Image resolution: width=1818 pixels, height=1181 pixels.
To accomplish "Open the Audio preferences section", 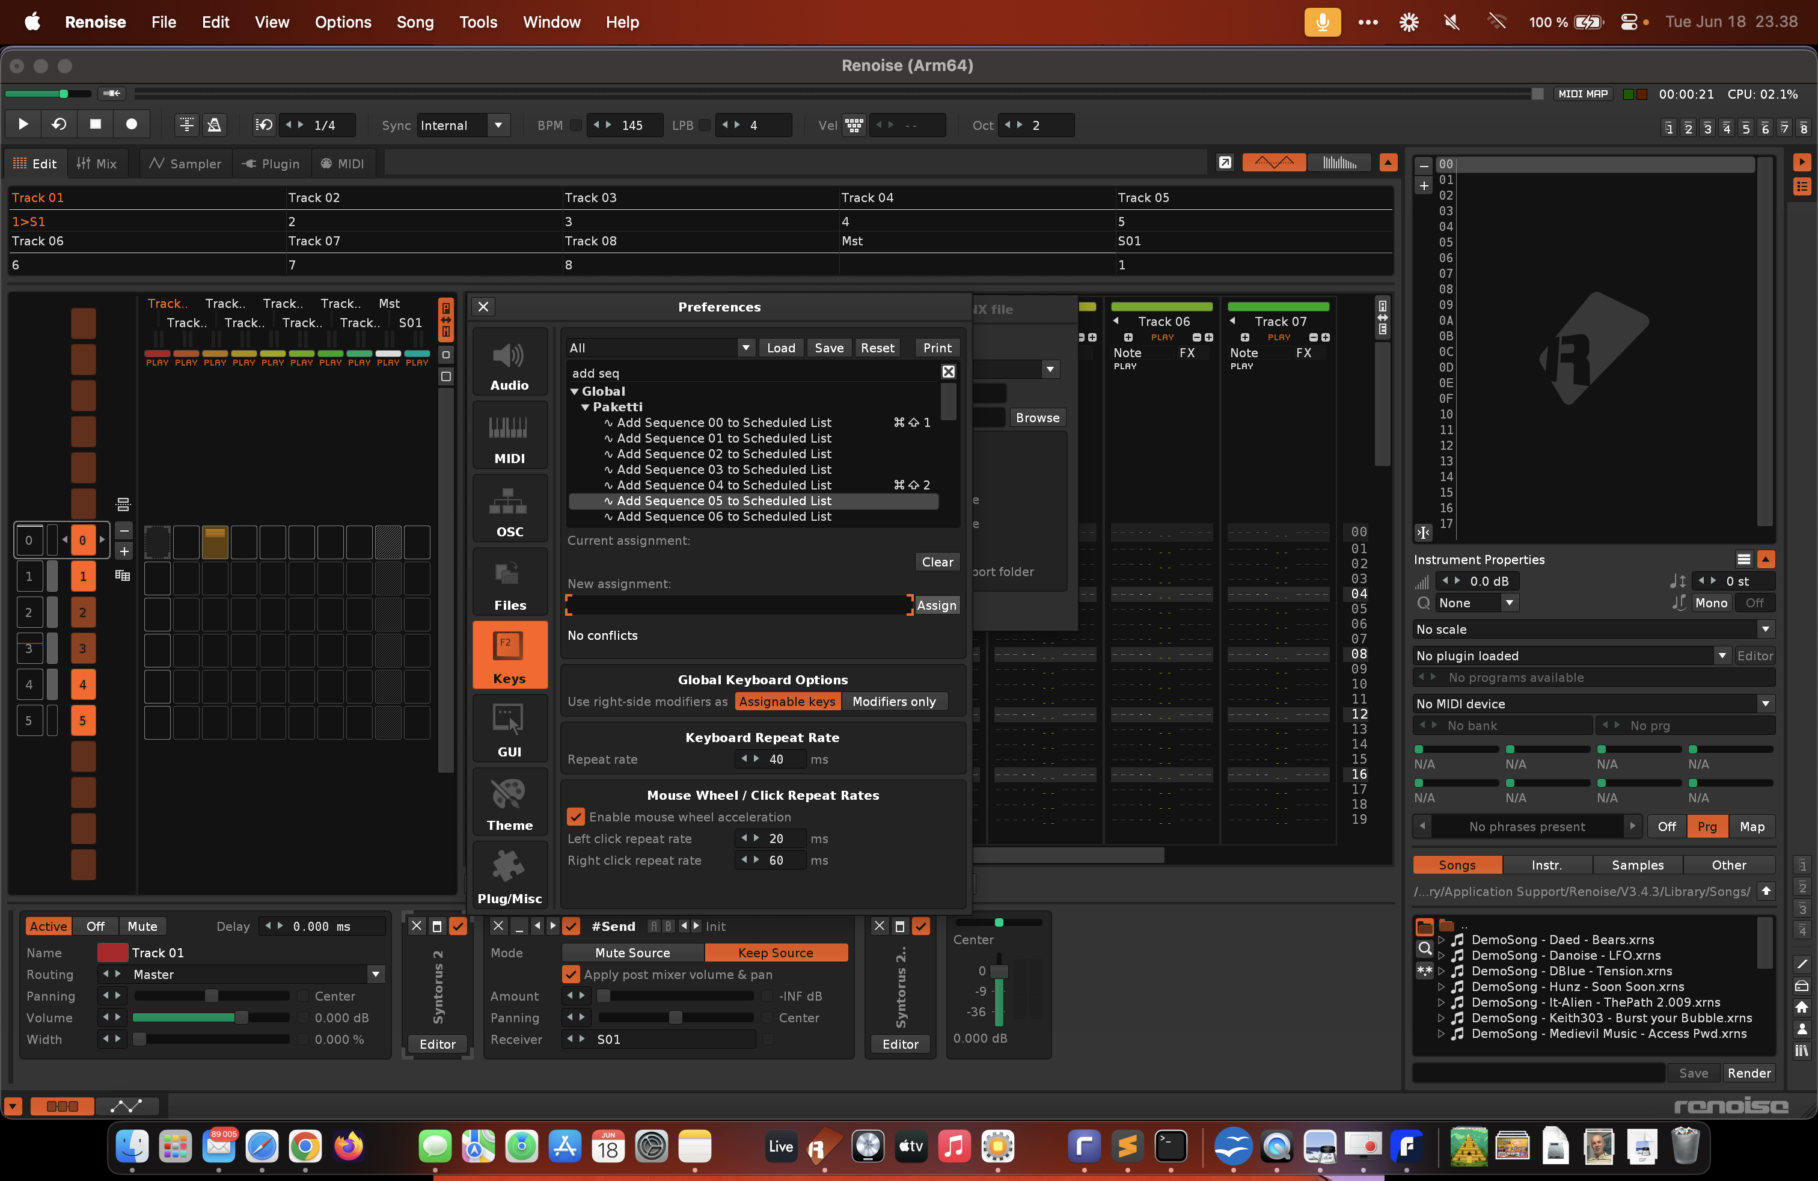I will click(509, 364).
